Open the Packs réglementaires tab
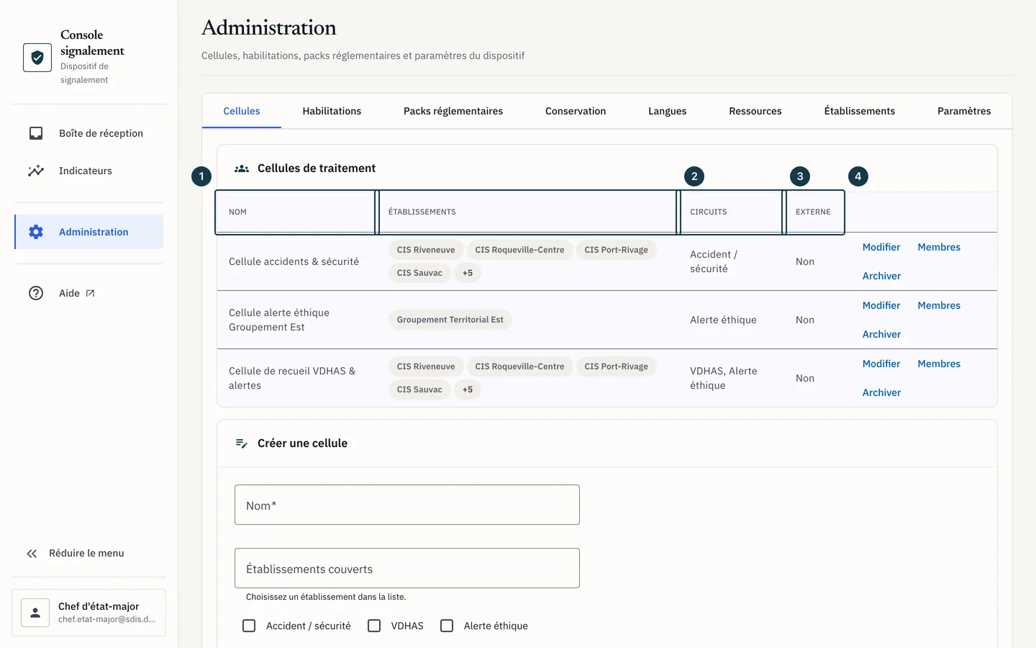Viewport: 1036px width, 648px height. pyautogui.click(x=453, y=111)
